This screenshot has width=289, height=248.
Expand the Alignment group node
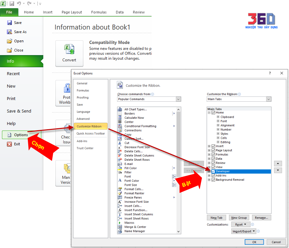pos(218,125)
